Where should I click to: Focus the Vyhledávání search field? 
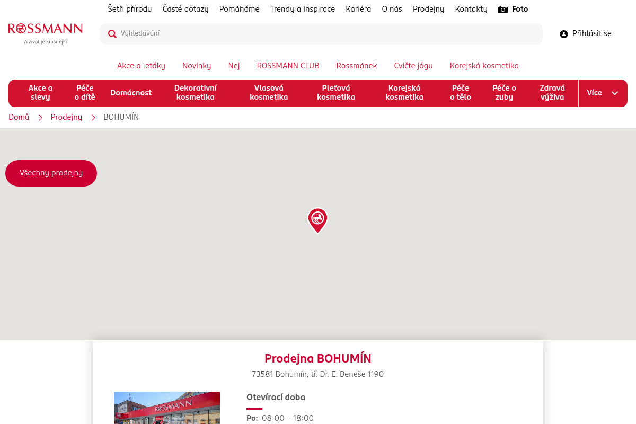[x=321, y=34]
